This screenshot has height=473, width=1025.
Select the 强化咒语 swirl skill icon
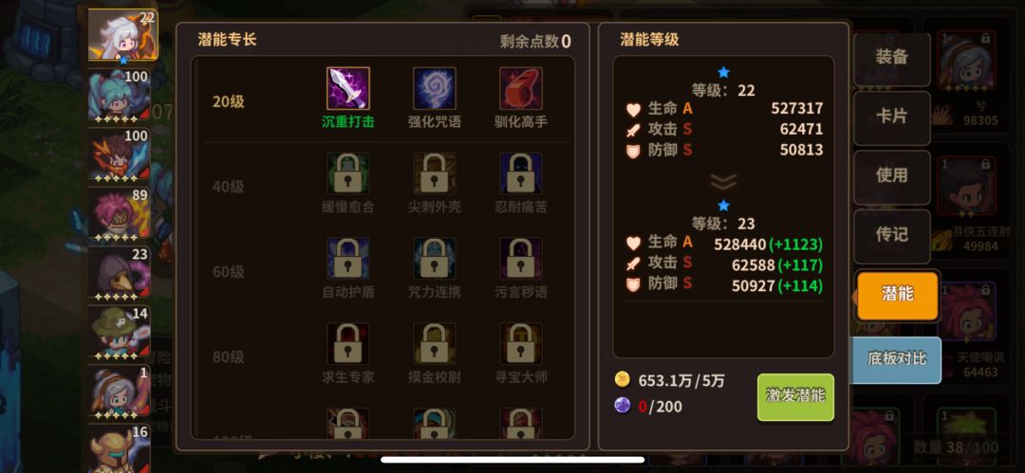tap(434, 88)
